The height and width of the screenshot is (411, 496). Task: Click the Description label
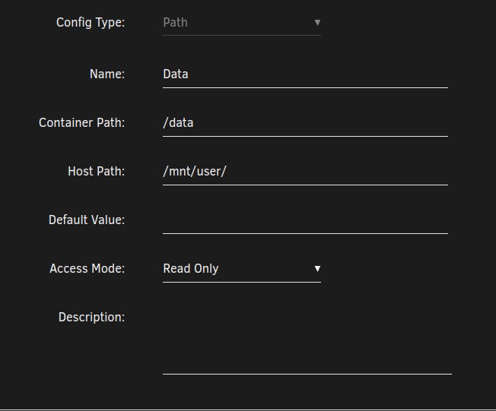tap(91, 318)
